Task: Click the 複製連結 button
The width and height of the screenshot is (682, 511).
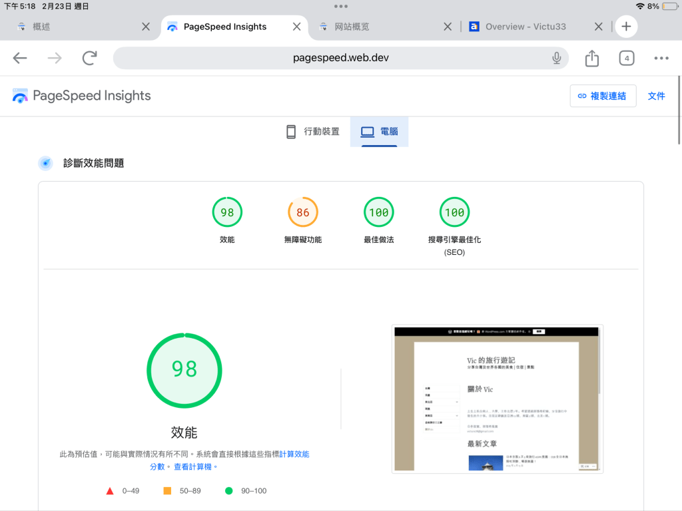Action: pos(603,96)
